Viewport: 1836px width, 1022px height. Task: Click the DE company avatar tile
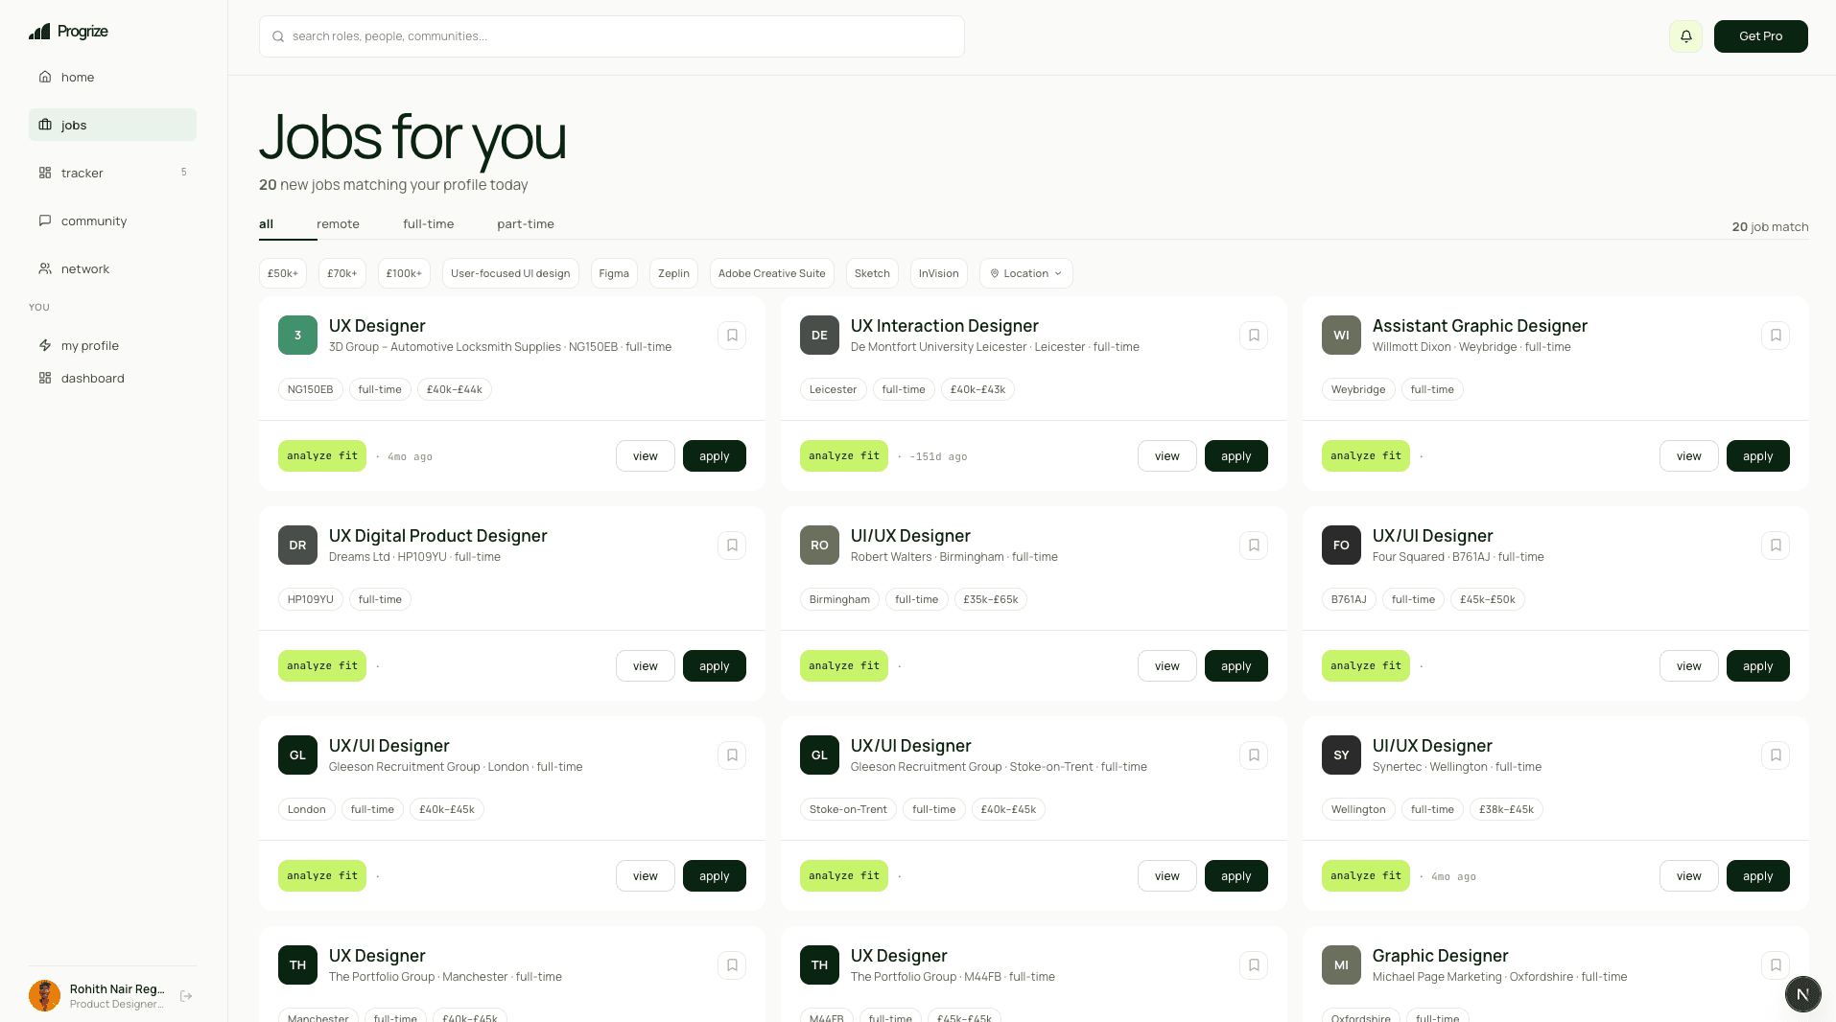819,336
